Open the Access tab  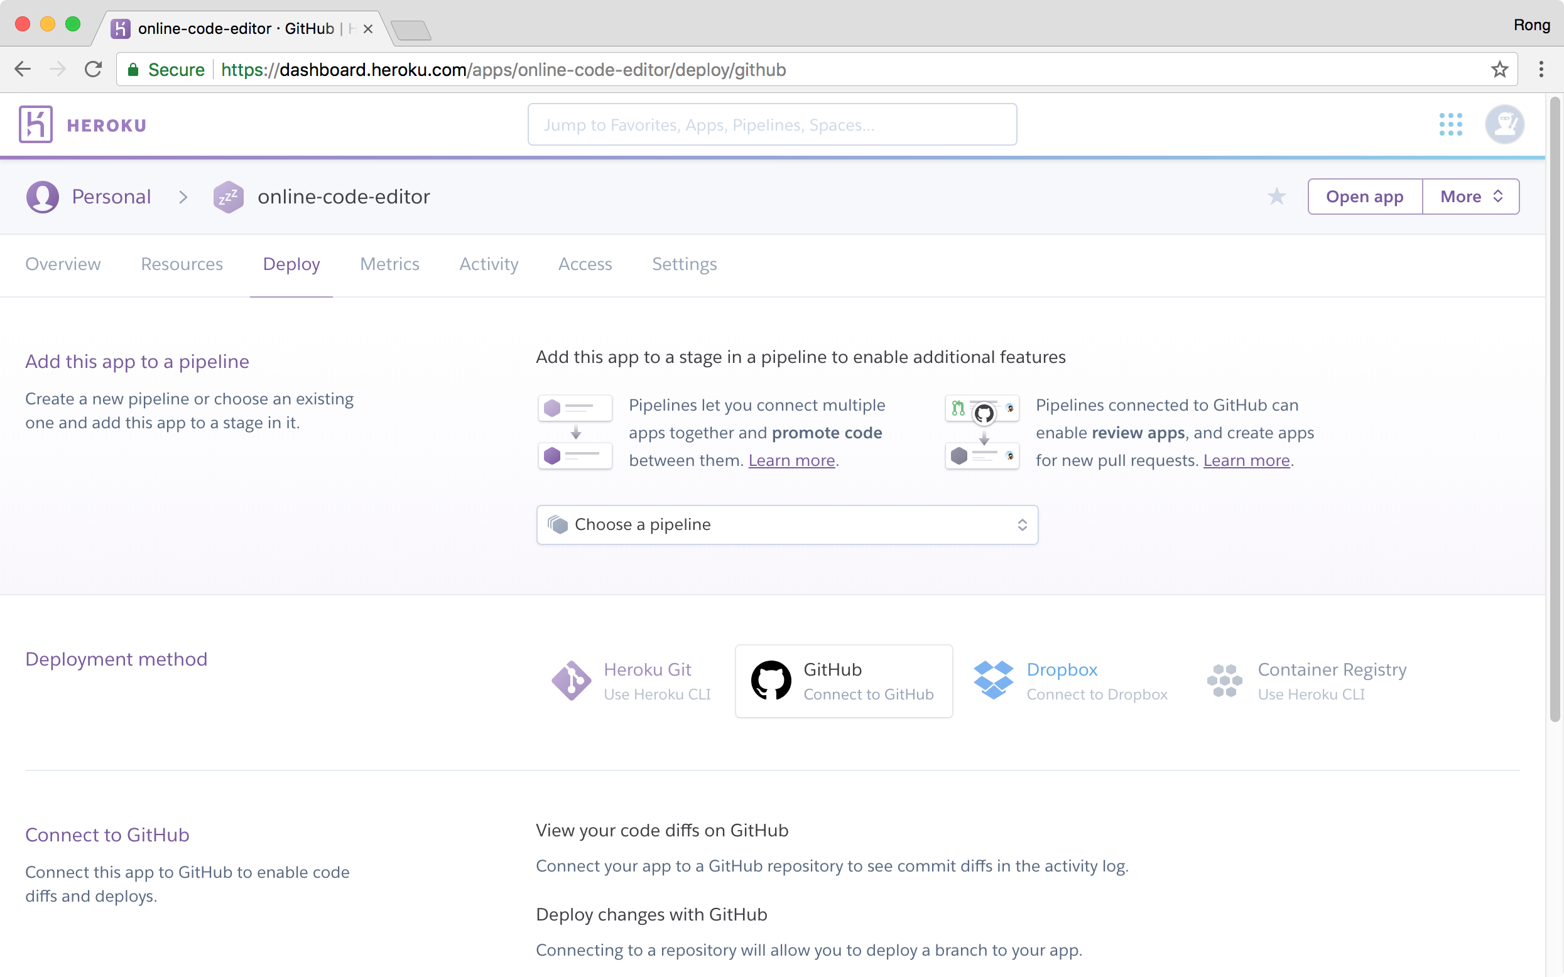click(x=585, y=264)
